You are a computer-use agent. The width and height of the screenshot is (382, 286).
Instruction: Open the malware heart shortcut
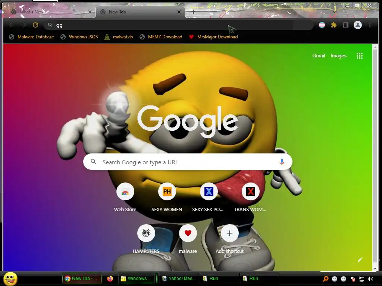[x=188, y=233]
